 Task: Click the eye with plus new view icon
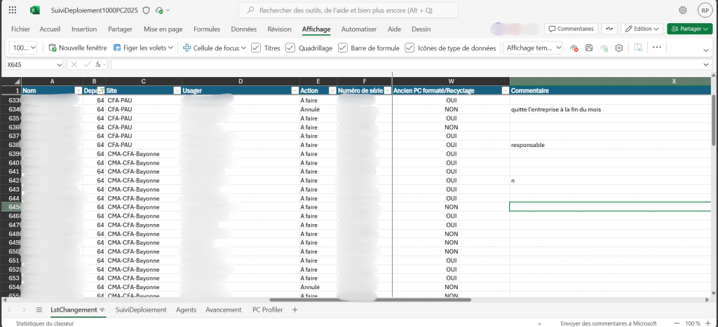coord(604,48)
